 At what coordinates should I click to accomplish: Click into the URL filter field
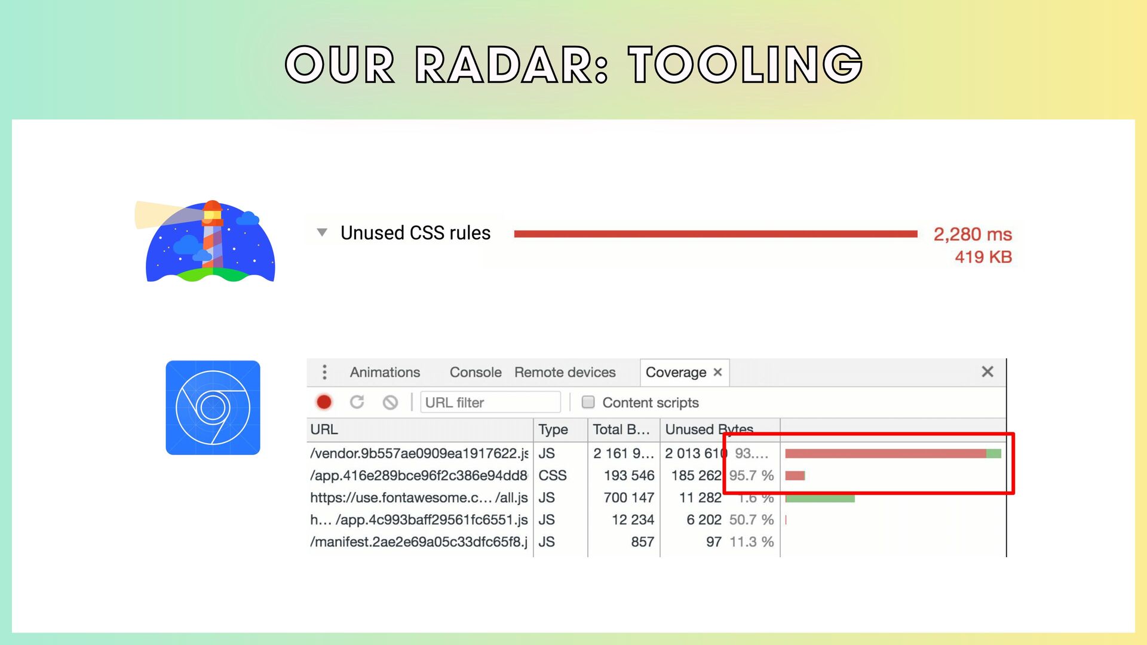click(x=490, y=403)
